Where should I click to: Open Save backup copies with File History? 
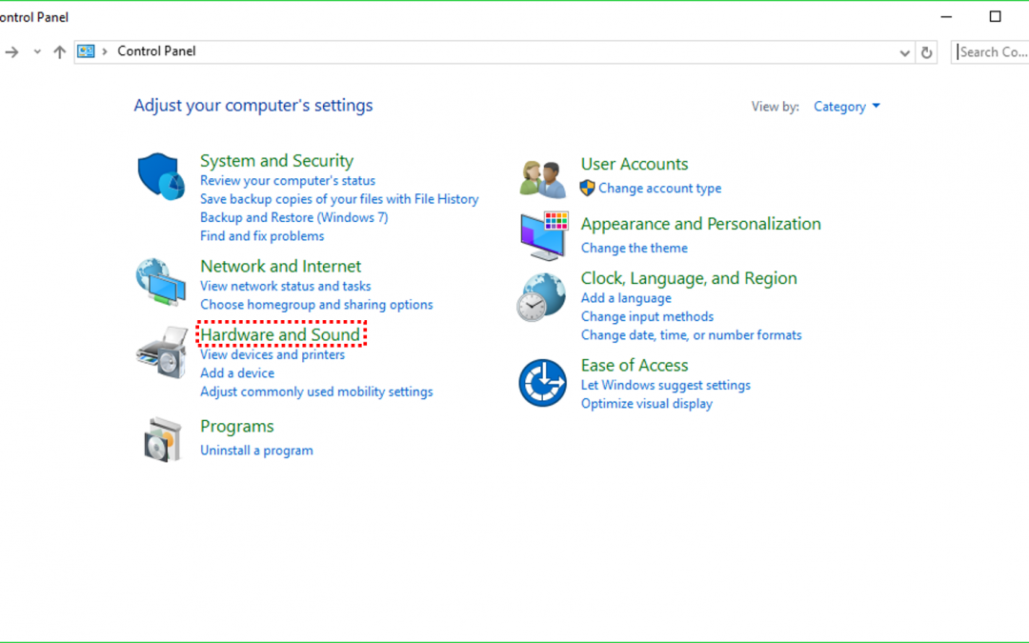[x=339, y=199]
